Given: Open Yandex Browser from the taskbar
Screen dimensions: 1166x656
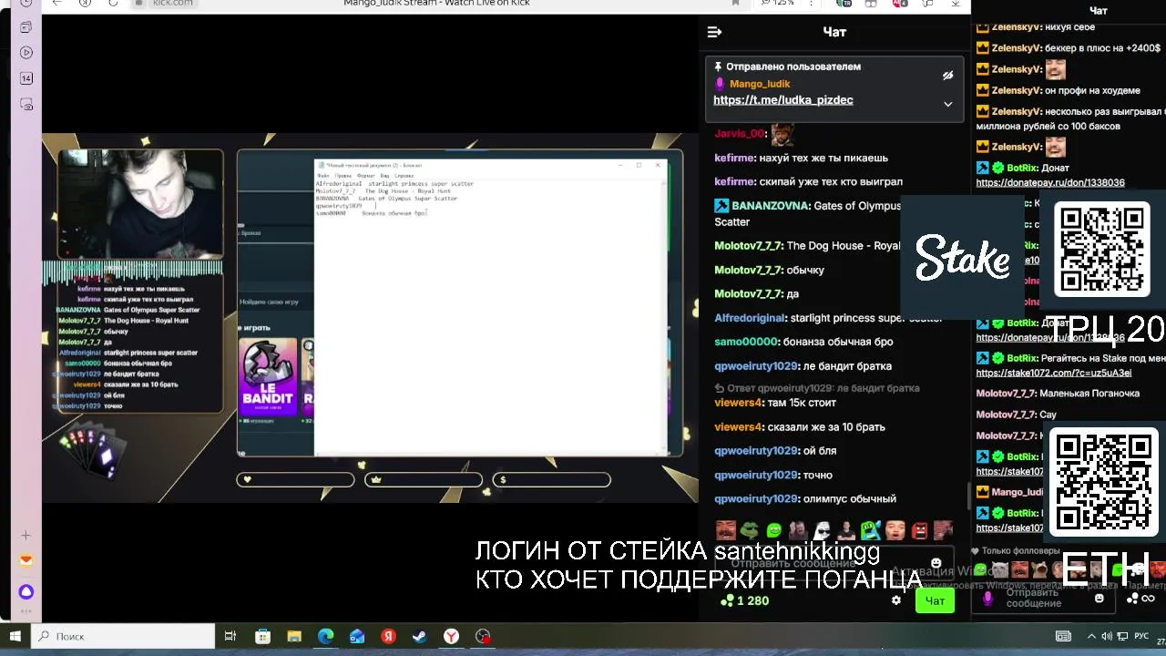Looking at the screenshot, I should click(x=451, y=636).
